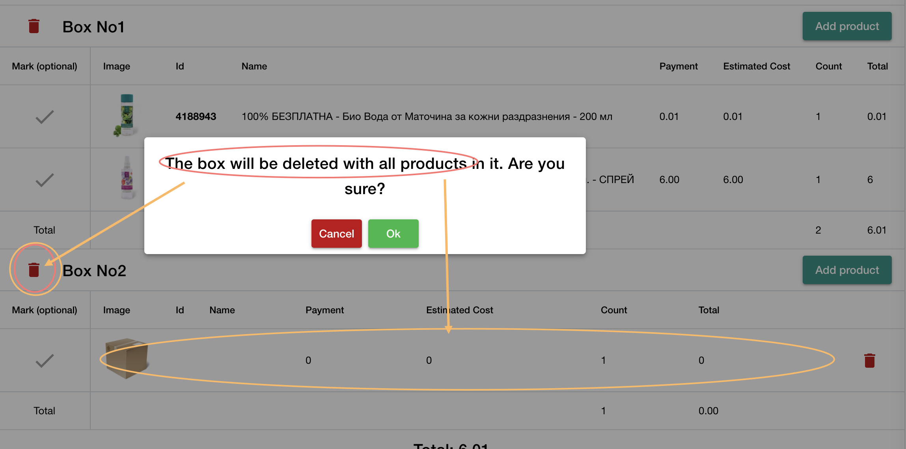Click Add product for Box No1
Viewport: 906px width, 449px height.
tap(847, 26)
